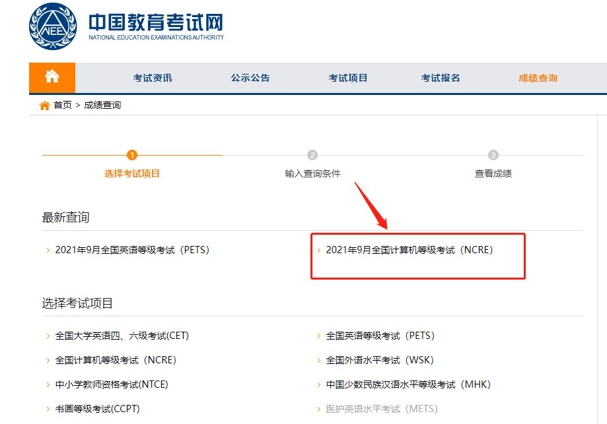The width and height of the screenshot is (607, 424).
Task: Click 成绩查询 in the breadcrumb
Action: (102, 105)
